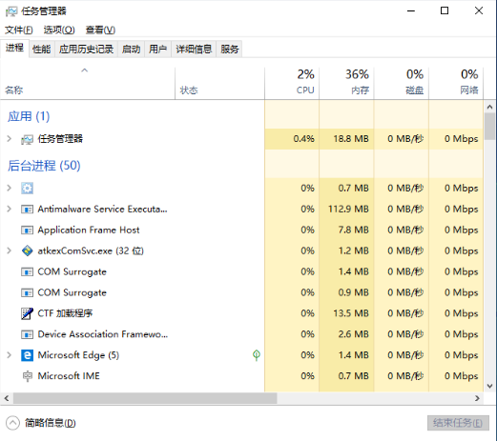Click the unnamed gear service process icon
Image resolution: width=497 pixels, height=441 pixels.
click(27, 189)
